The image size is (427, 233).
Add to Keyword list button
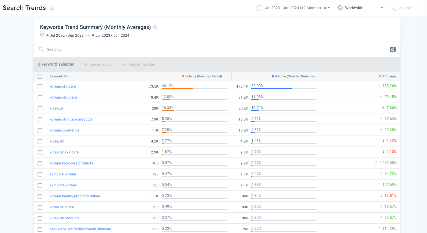point(98,64)
